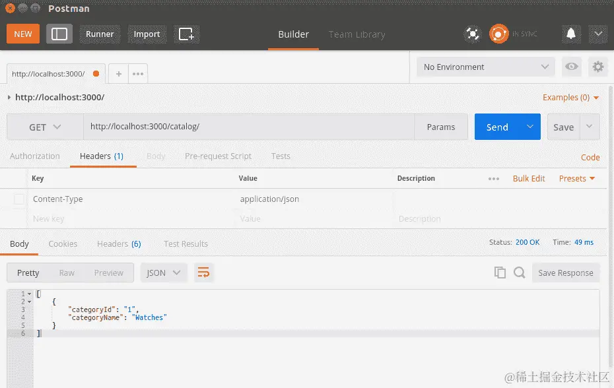Viewport: 614px width, 388px height.
Task: Click the New key field
Action: pos(131,218)
